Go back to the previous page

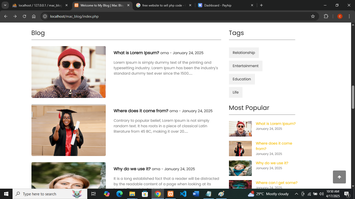point(6,16)
